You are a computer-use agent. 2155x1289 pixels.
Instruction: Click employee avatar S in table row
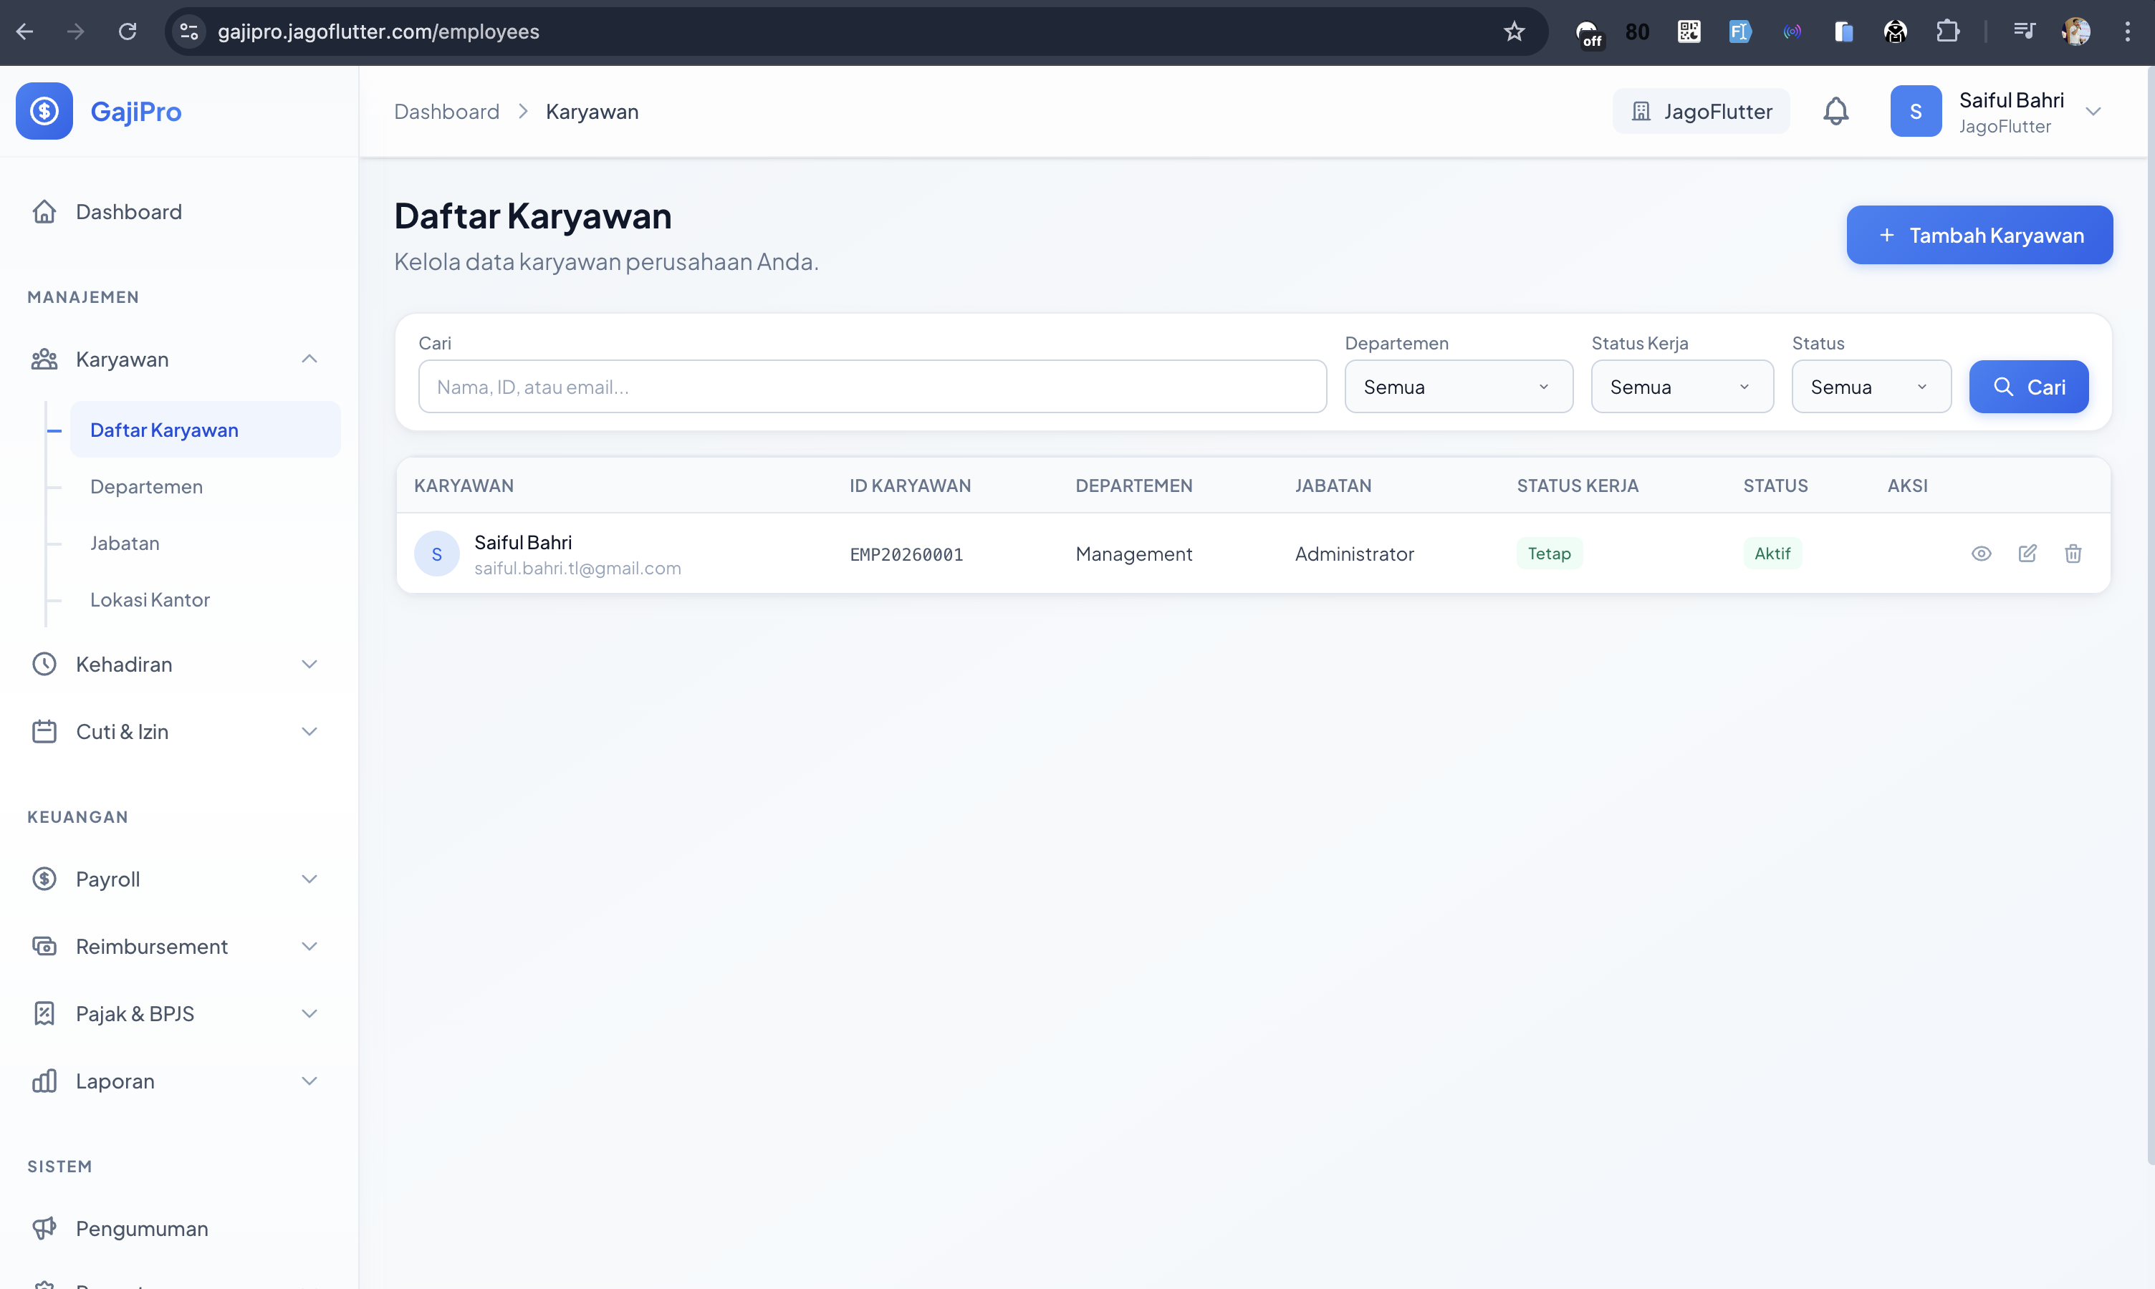[x=437, y=554]
